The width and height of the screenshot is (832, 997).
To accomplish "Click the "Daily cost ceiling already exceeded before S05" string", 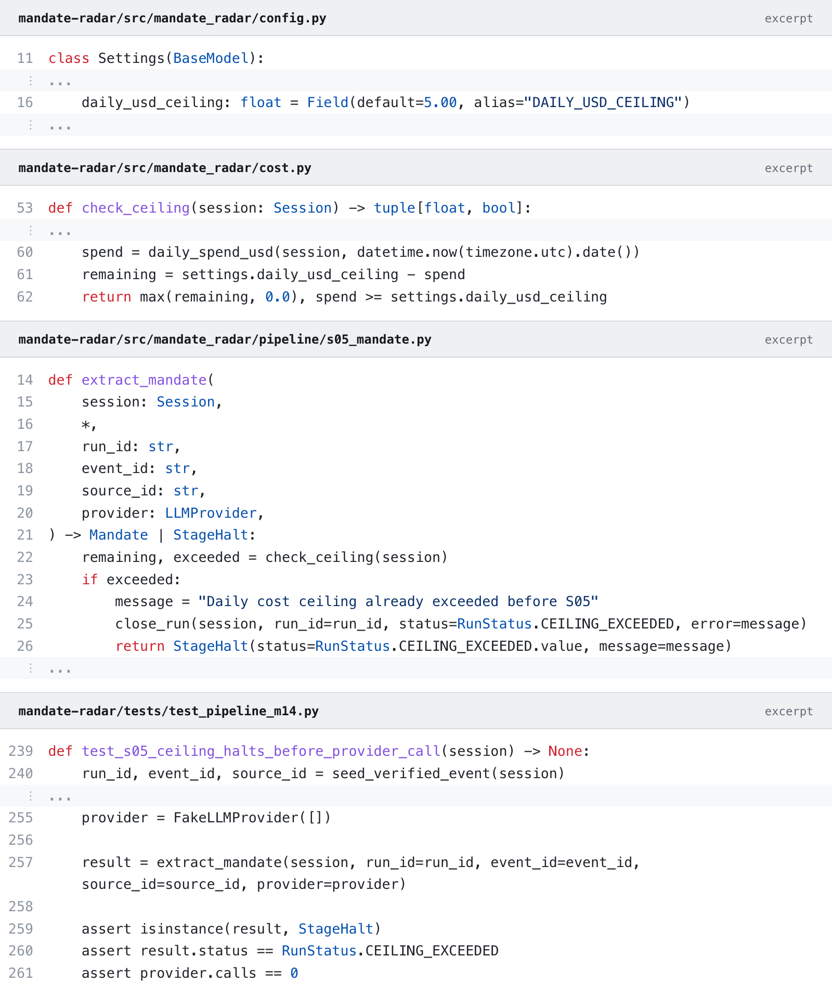I will pyautogui.click(x=398, y=601).
